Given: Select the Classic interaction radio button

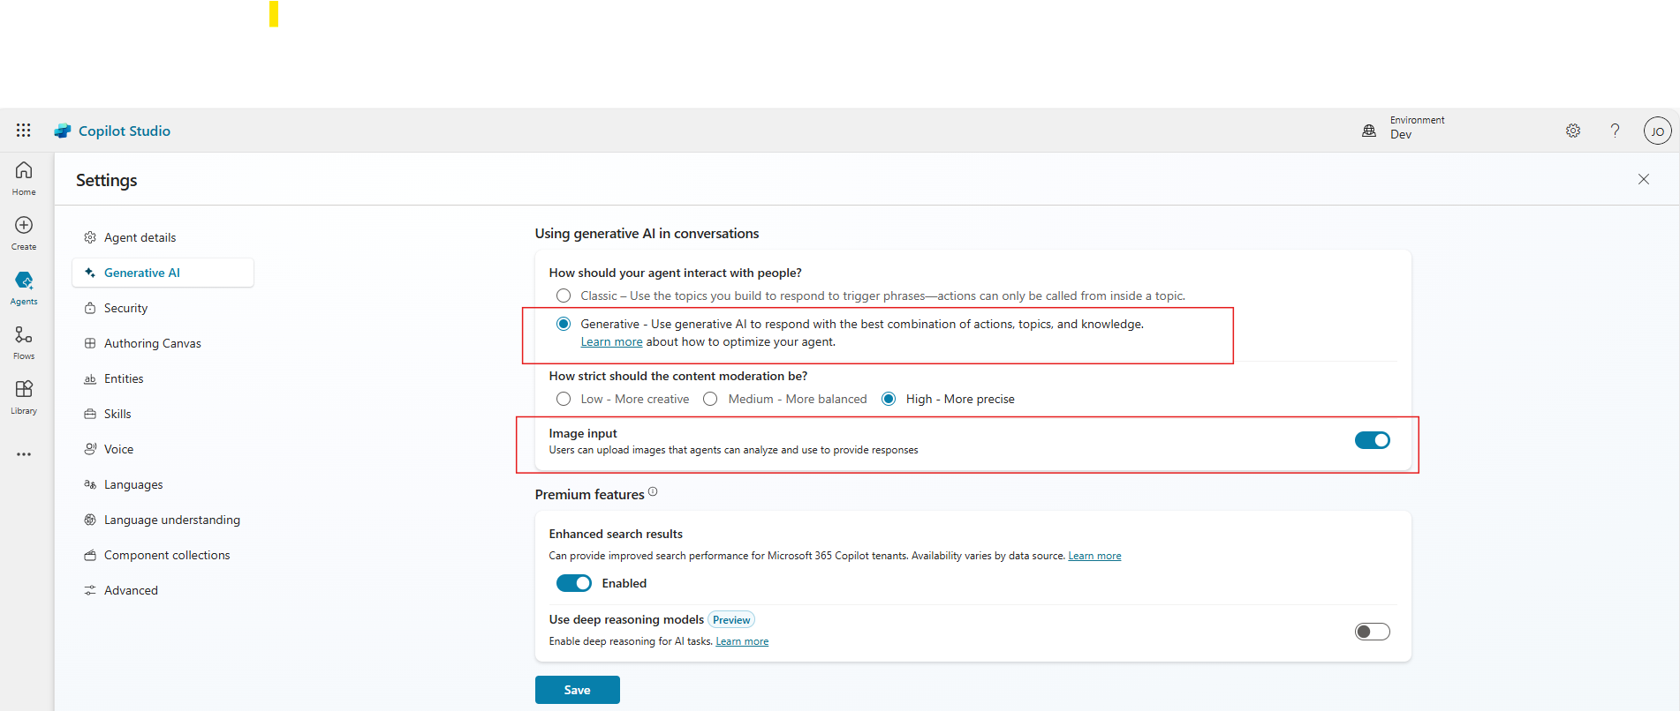Looking at the screenshot, I should (x=564, y=296).
